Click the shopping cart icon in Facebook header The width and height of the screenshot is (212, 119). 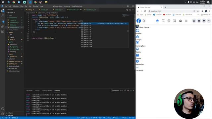(x=175, y=20)
